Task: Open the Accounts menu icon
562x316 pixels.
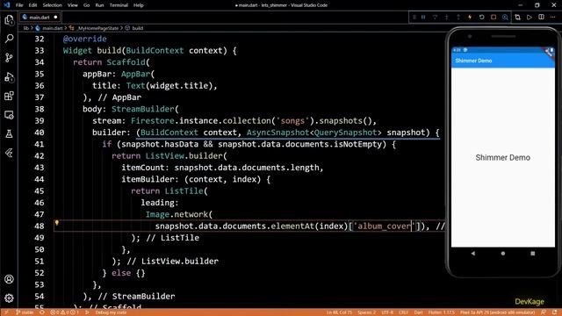Action: click(10, 279)
